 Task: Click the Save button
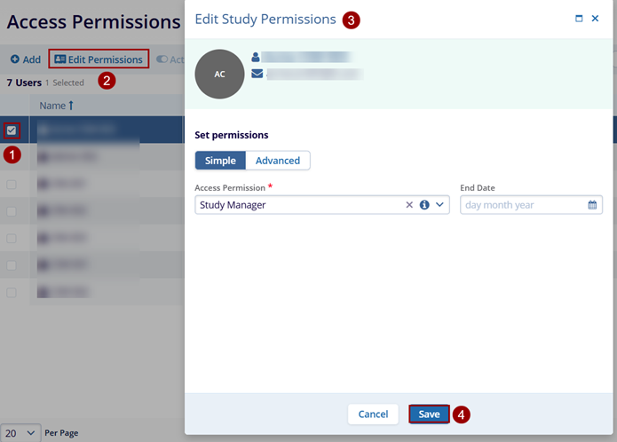(429, 414)
